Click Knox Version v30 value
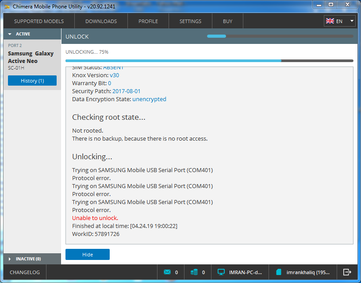 pyautogui.click(x=115, y=75)
